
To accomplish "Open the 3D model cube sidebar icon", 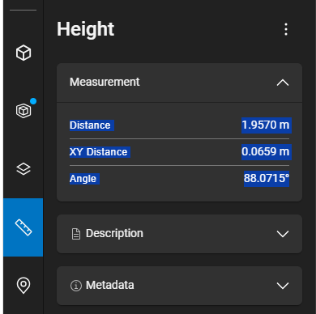I will [x=23, y=53].
